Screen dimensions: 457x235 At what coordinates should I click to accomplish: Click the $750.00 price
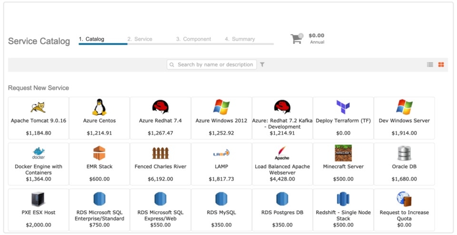pyautogui.click(x=99, y=225)
